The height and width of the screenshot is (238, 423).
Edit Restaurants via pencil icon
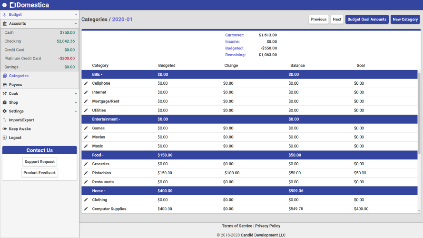coord(86,182)
